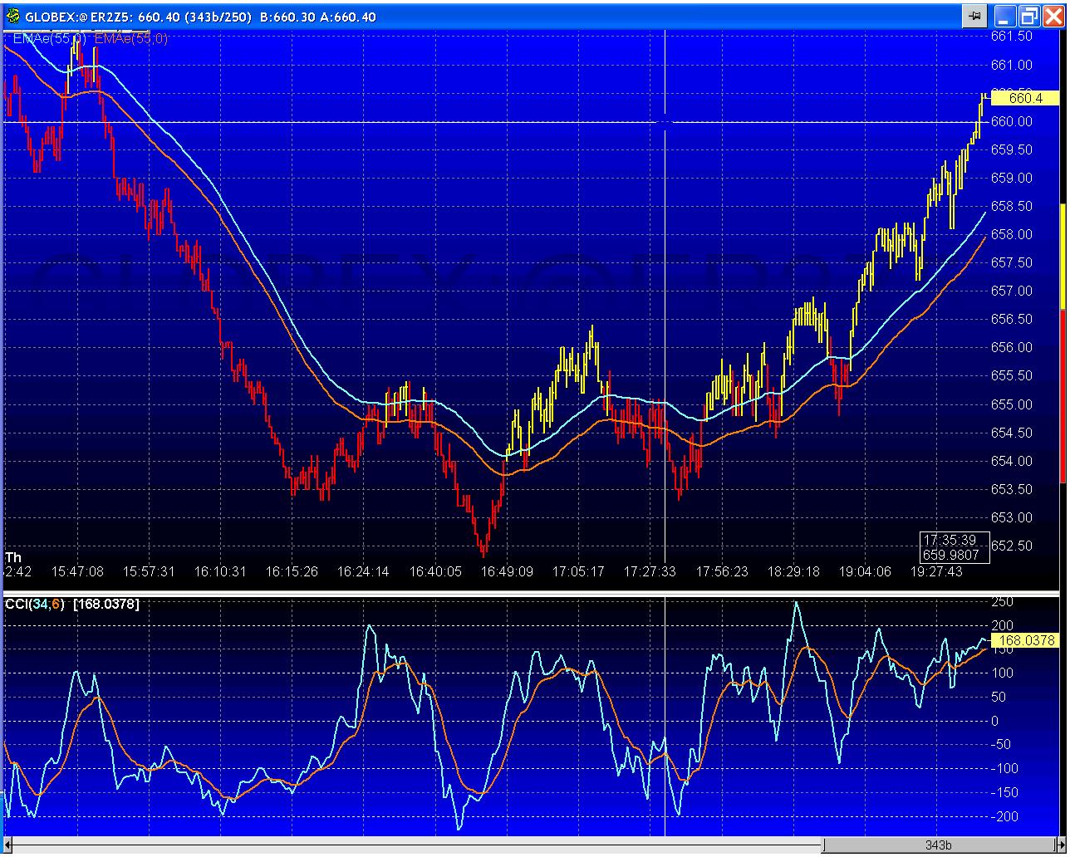Open the chart window system menu icon

13,16
